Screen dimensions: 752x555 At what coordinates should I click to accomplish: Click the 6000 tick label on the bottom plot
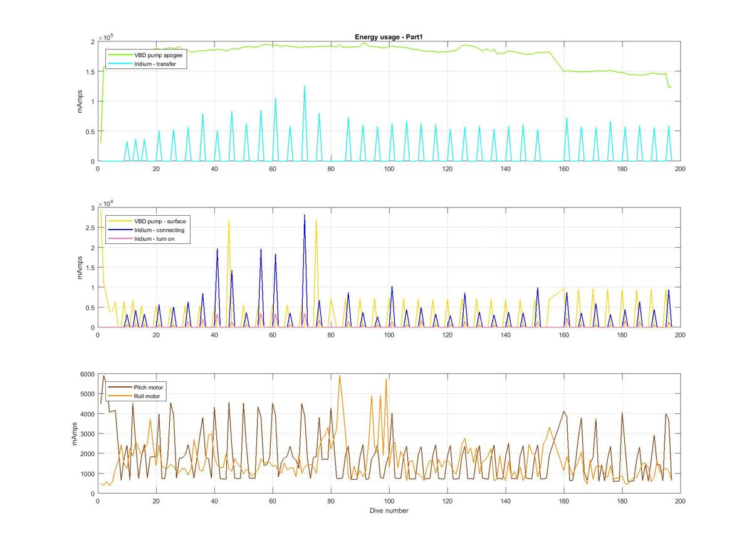88,374
